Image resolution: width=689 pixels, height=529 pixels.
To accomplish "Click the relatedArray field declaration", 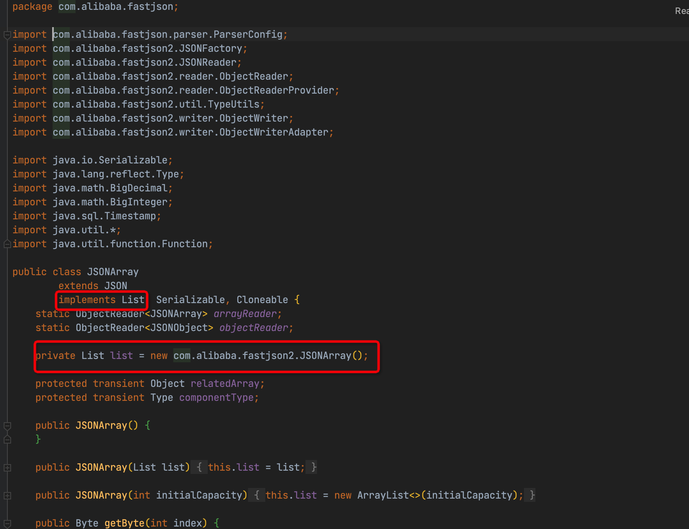I will pos(225,383).
